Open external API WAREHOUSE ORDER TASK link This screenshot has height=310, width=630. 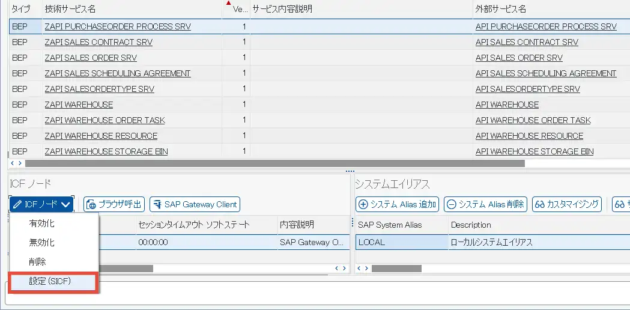[x=533, y=120]
